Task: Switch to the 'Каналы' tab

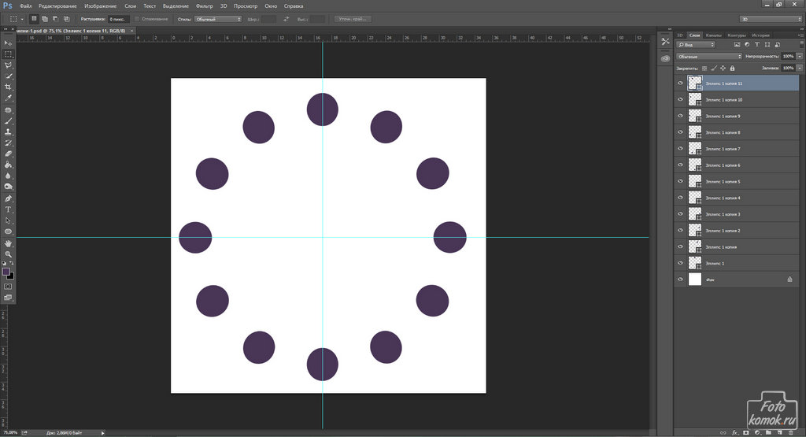Action: (x=714, y=35)
